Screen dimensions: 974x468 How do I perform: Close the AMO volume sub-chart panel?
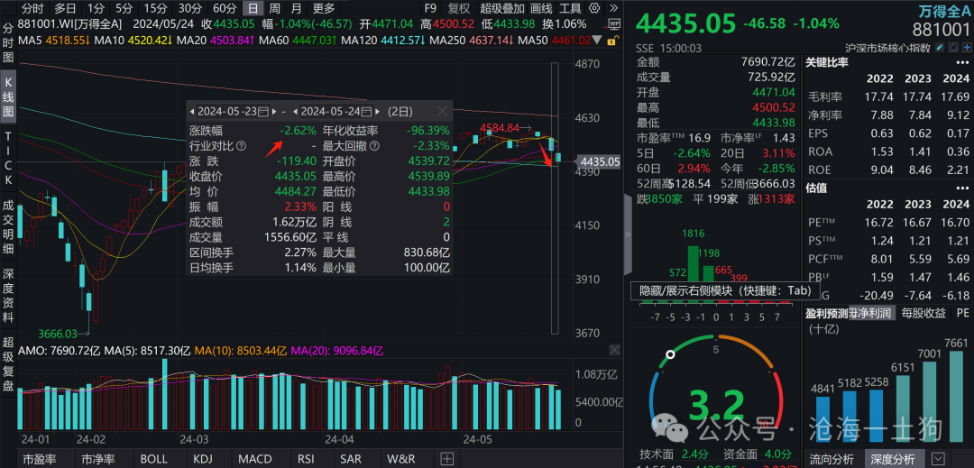(613, 350)
